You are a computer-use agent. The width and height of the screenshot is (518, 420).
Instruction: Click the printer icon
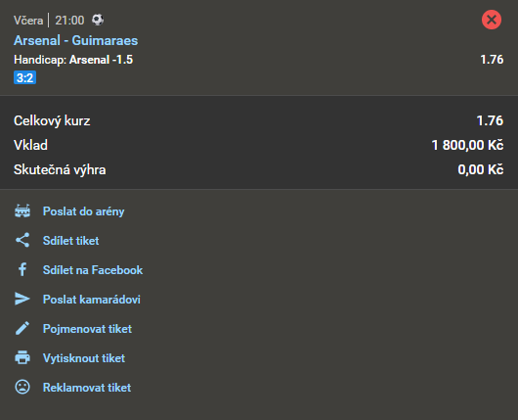point(22,357)
